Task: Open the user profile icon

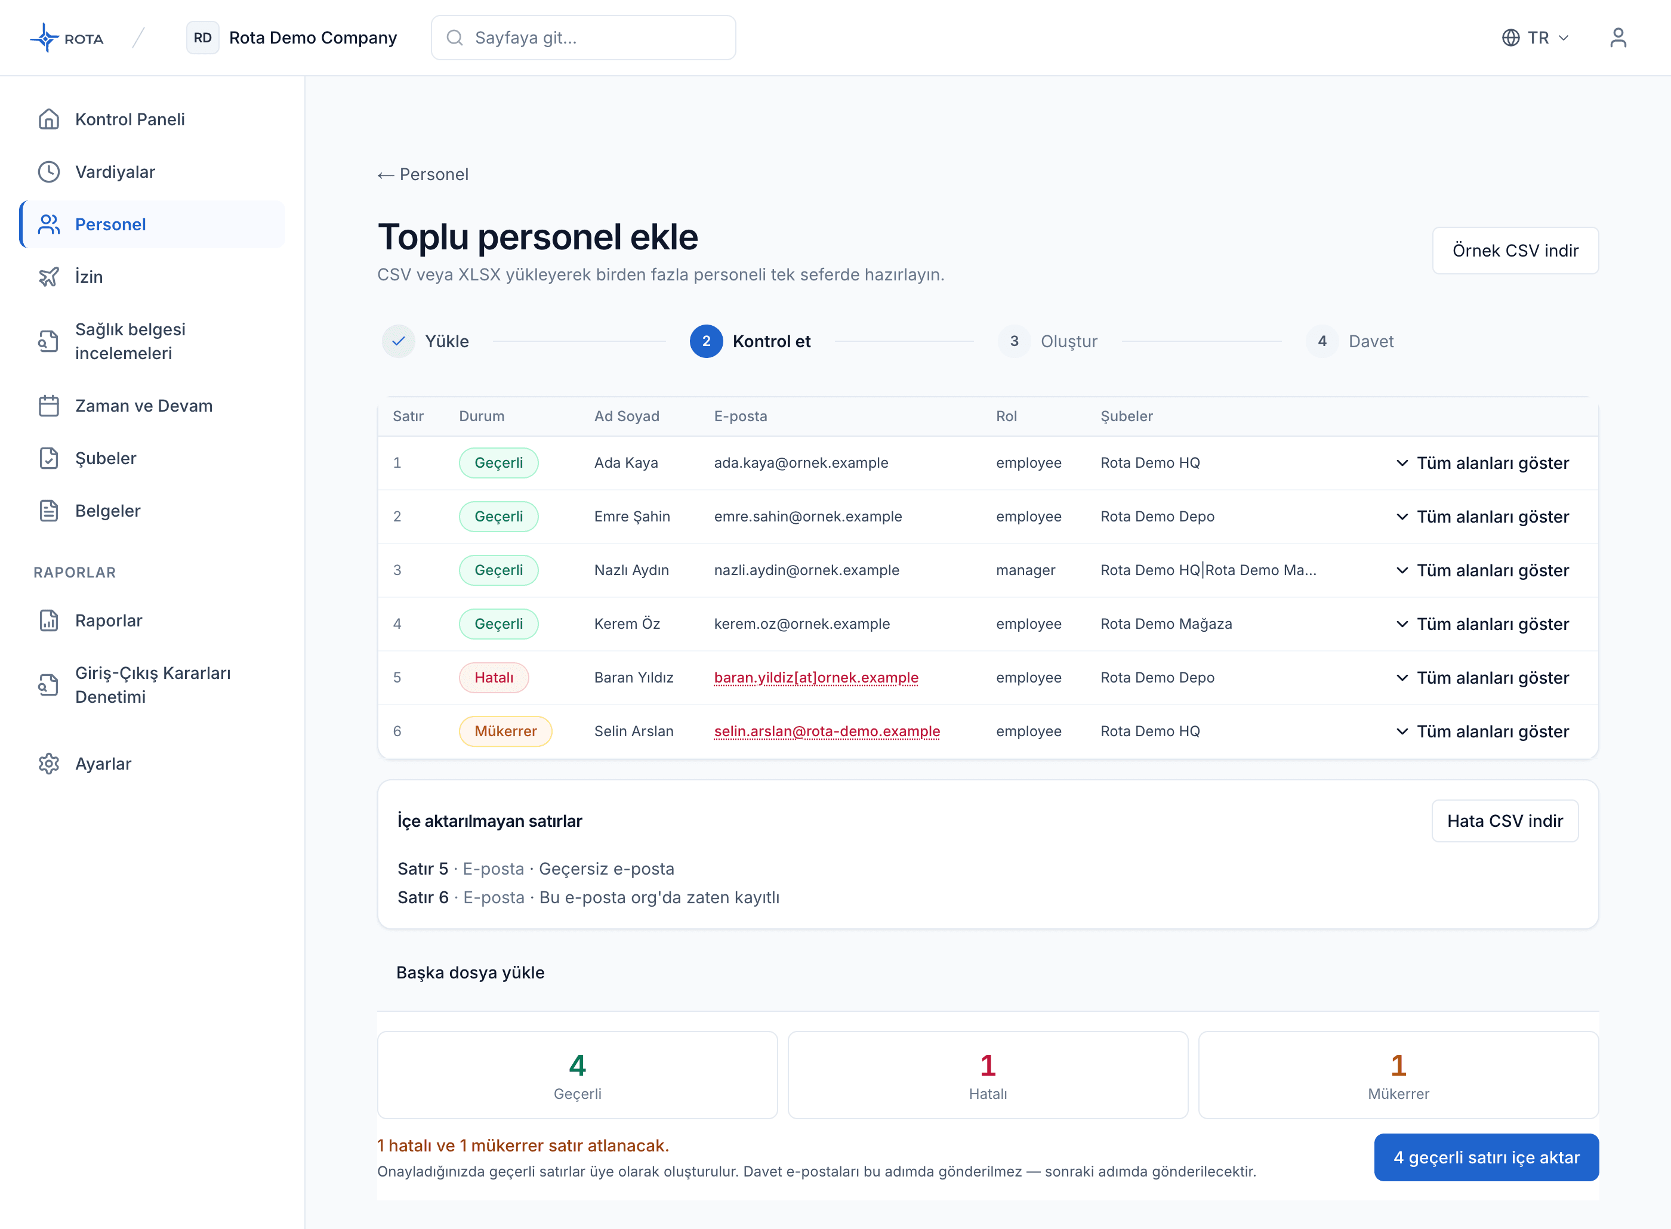Action: tap(1617, 37)
